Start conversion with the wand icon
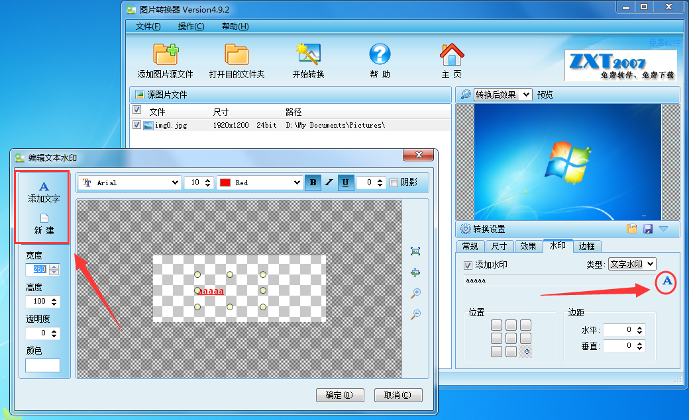This screenshot has width=689, height=420. 309,54
